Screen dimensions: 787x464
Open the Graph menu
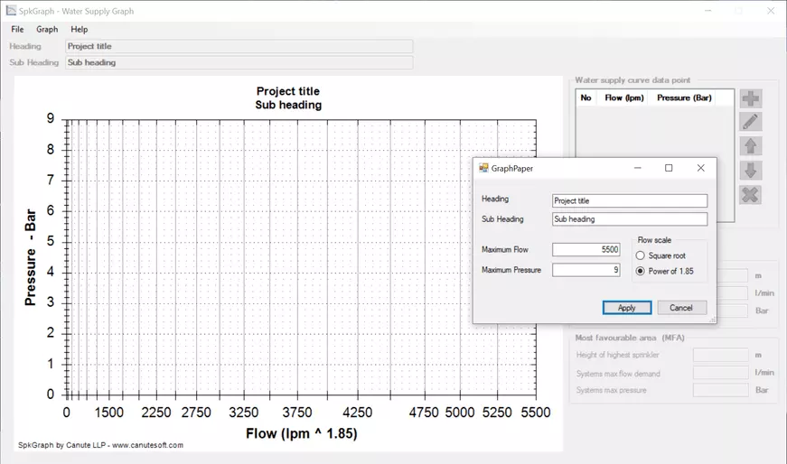47,30
